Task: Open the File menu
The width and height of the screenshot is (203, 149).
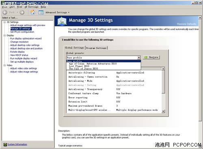Action: click(x=4, y=7)
